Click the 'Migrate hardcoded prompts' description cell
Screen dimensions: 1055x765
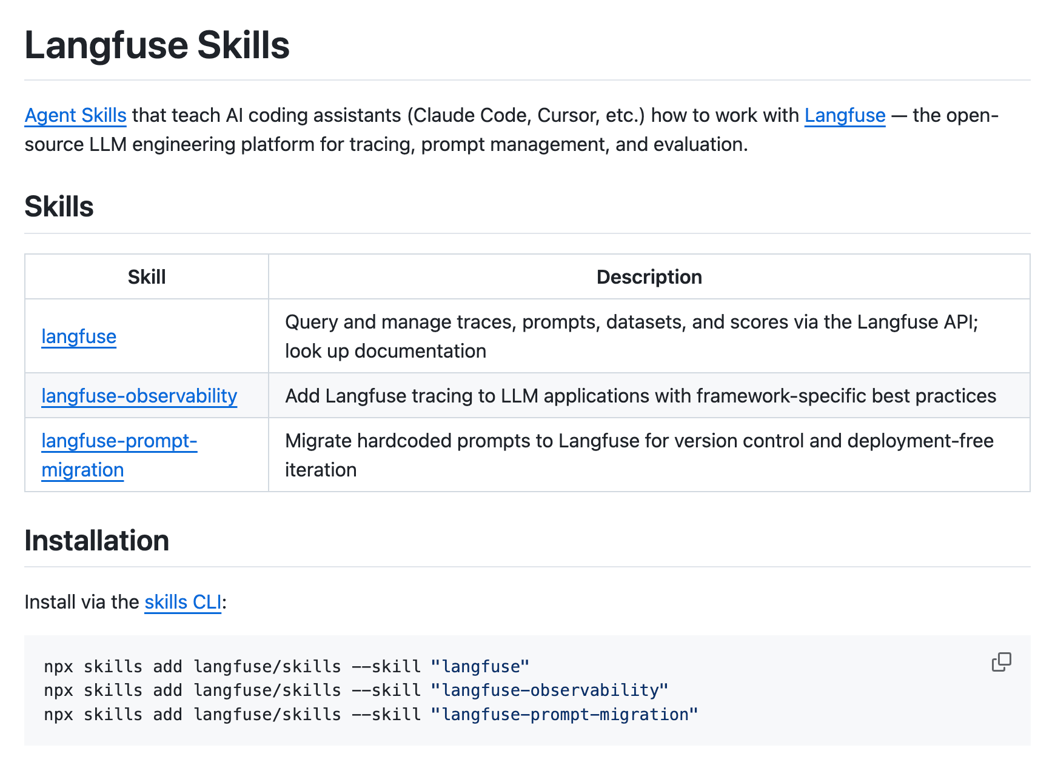click(639, 455)
